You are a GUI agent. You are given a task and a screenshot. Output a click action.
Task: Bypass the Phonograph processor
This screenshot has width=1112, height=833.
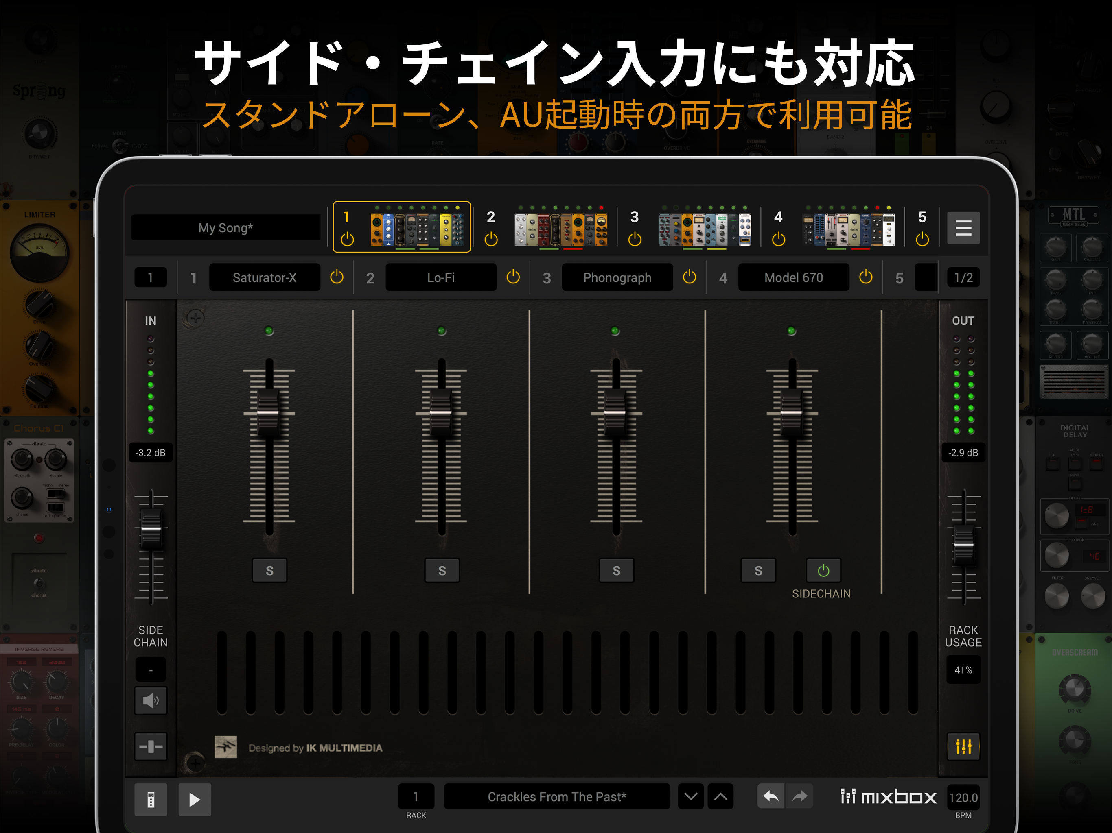(689, 277)
